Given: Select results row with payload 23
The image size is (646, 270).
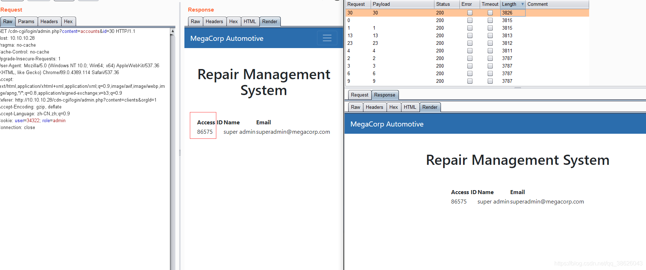Looking at the screenshot, I should click(x=467, y=43).
